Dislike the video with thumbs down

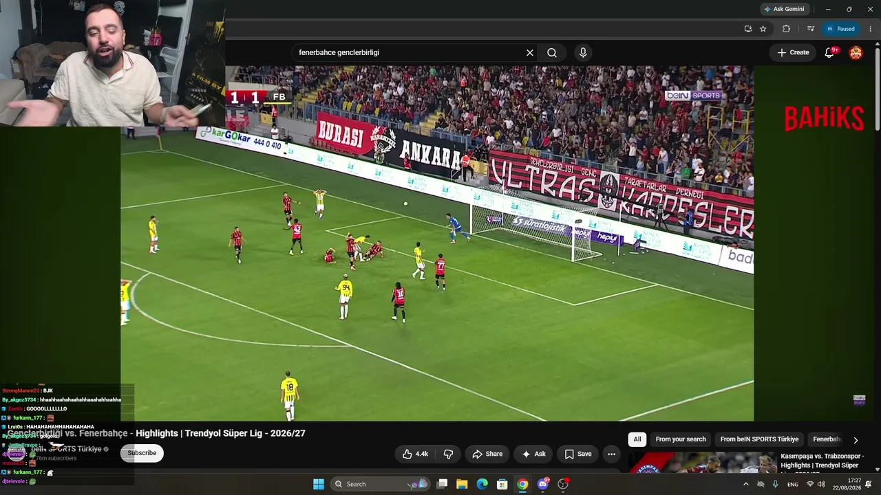pos(449,454)
